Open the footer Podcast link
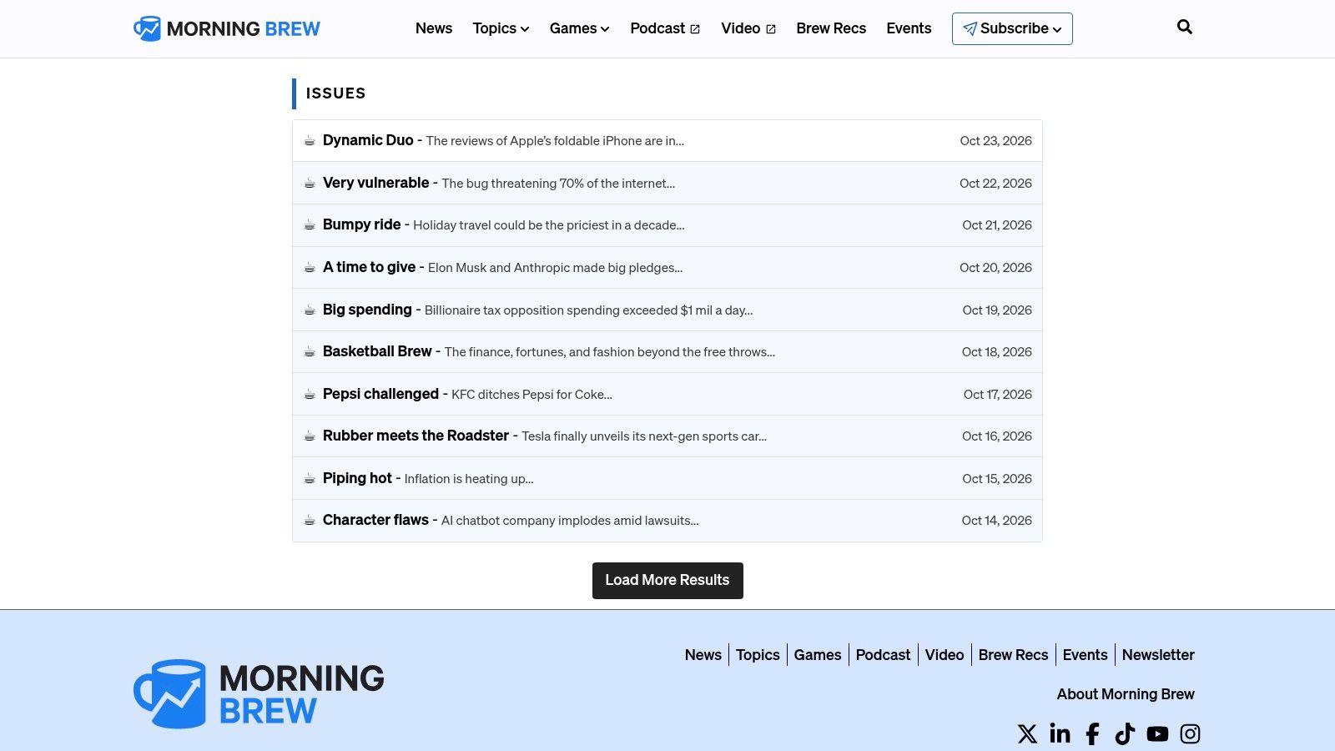The width and height of the screenshot is (1335, 751). pyautogui.click(x=883, y=655)
